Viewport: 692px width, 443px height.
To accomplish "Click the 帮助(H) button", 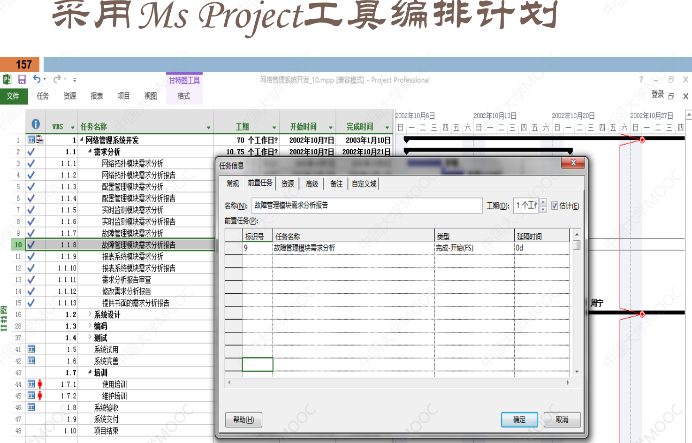I will coord(243,420).
